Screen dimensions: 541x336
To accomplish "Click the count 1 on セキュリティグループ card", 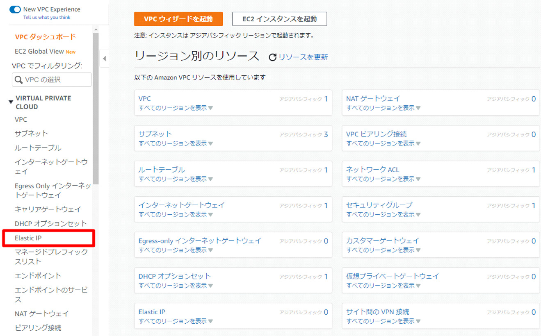I will pyautogui.click(x=534, y=206).
